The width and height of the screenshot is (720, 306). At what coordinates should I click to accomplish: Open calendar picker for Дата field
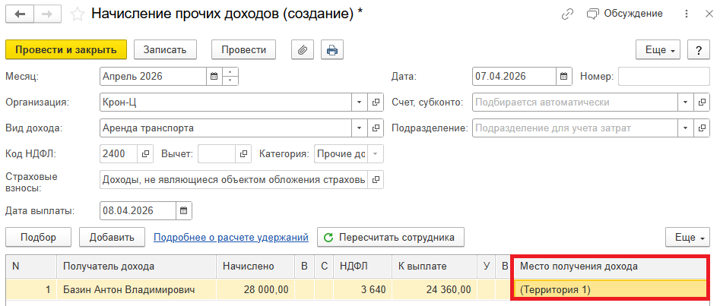click(563, 77)
